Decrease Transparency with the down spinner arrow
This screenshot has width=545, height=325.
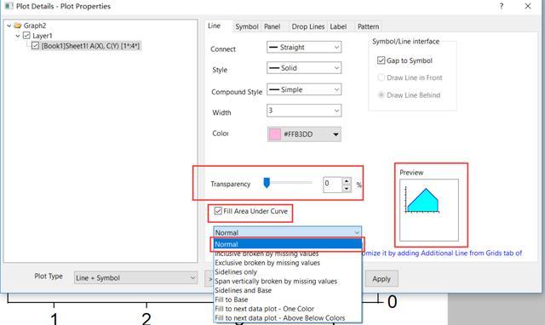347,188
